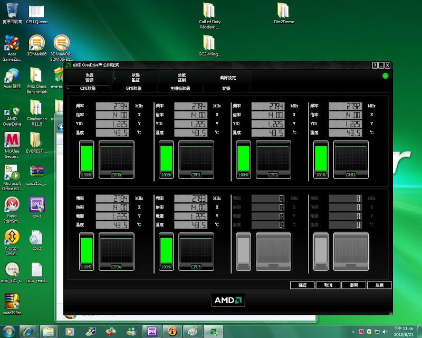Launch McAfee Security from the desktop

pyautogui.click(x=12, y=145)
